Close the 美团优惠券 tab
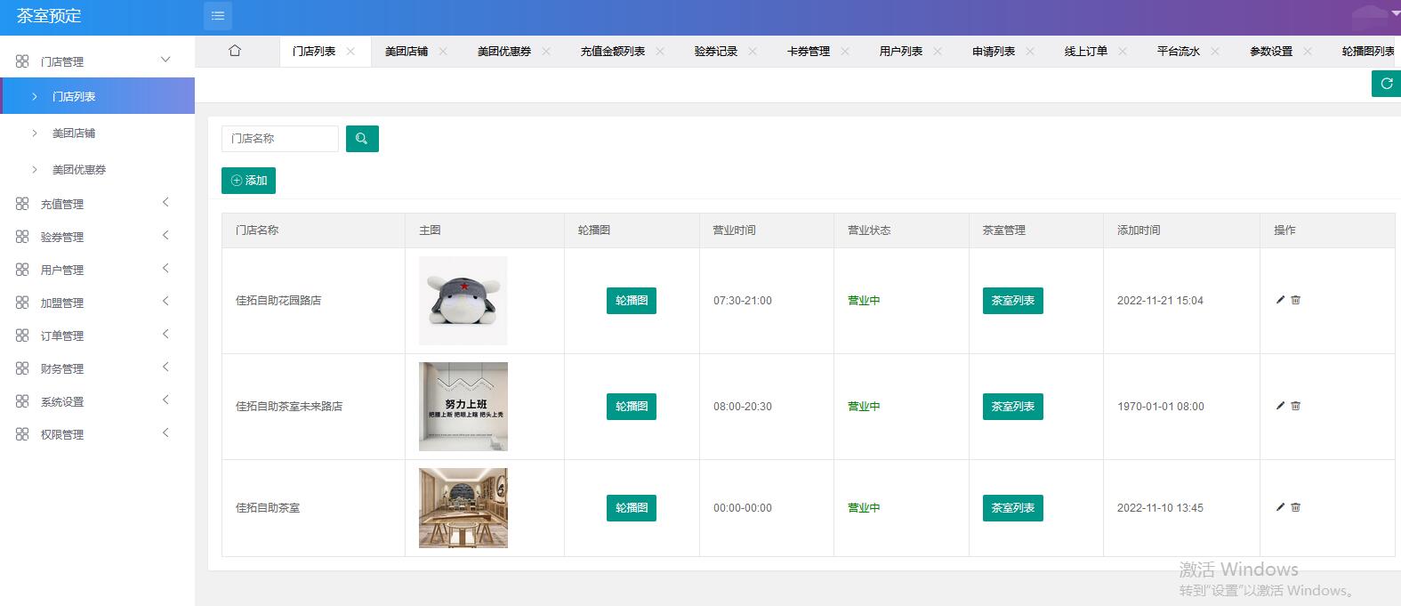The height and width of the screenshot is (606, 1401). (546, 52)
